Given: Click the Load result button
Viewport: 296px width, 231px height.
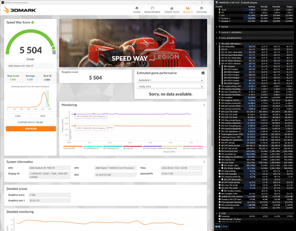Looking at the screenshot, I should coord(18,116).
